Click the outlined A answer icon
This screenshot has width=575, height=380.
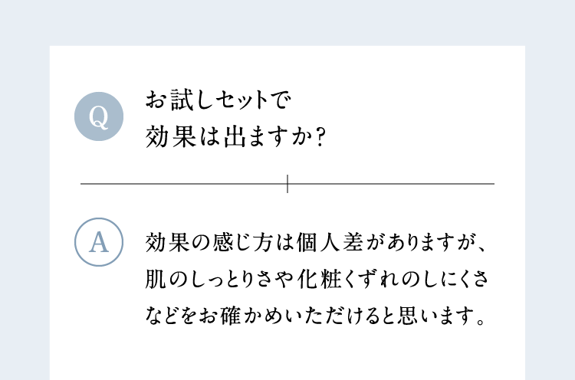(99, 241)
